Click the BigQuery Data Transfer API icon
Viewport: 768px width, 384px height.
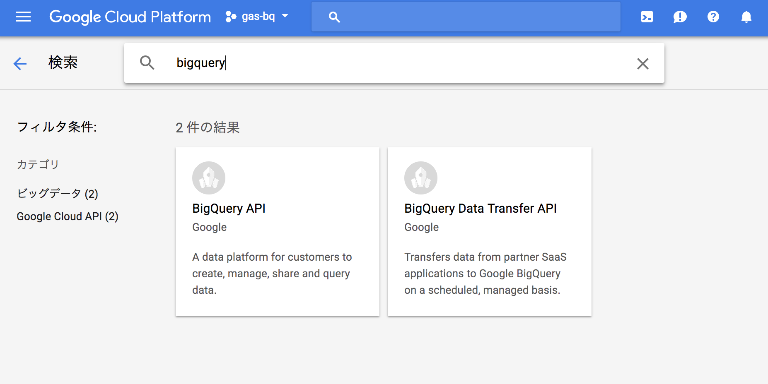coord(421,178)
